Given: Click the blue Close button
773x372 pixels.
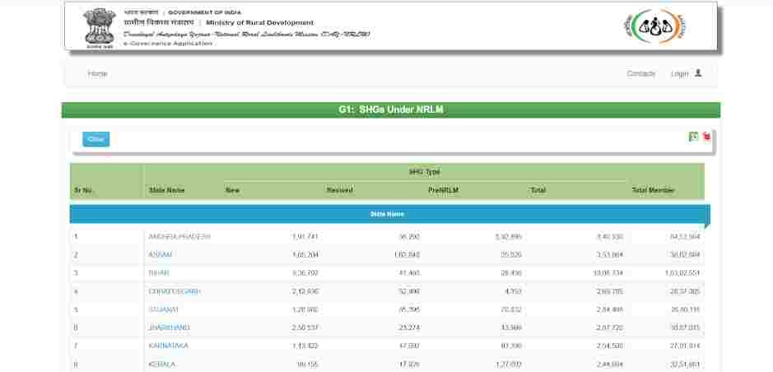Looking at the screenshot, I should (96, 139).
